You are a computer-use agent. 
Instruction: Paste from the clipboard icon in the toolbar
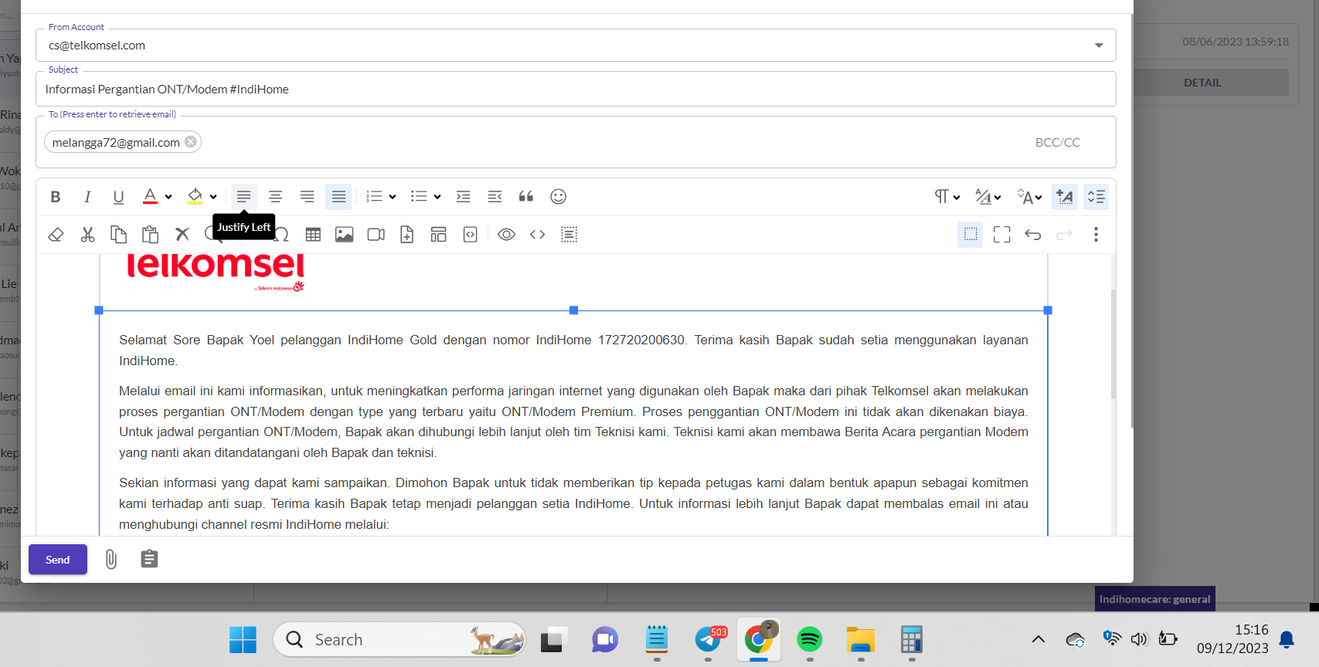[x=150, y=235]
